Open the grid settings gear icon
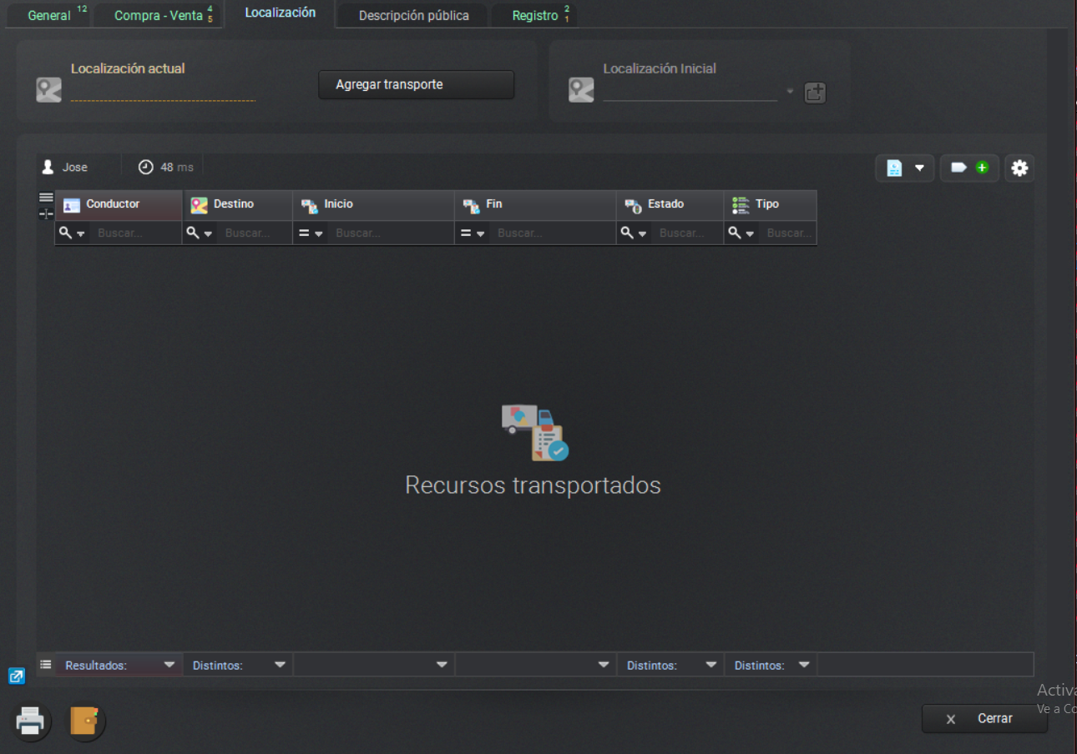1077x754 pixels. [x=1019, y=168]
